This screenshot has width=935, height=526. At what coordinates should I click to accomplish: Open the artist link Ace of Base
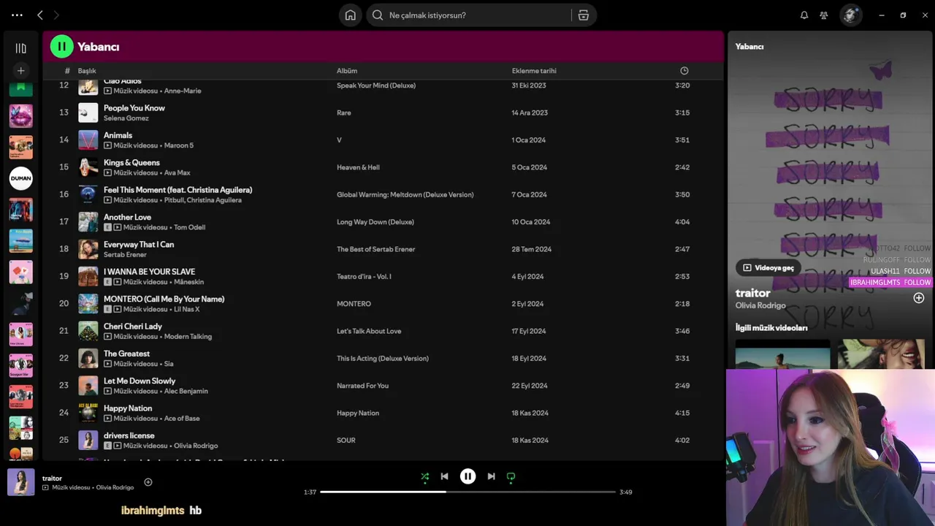[182, 419]
